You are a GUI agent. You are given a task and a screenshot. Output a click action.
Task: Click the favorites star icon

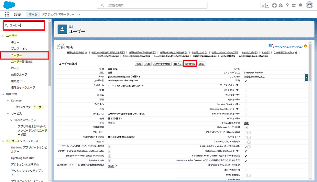click(263, 5)
